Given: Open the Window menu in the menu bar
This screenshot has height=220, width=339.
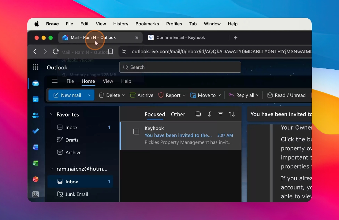Looking at the screenshot, I should tap(212, 24).
